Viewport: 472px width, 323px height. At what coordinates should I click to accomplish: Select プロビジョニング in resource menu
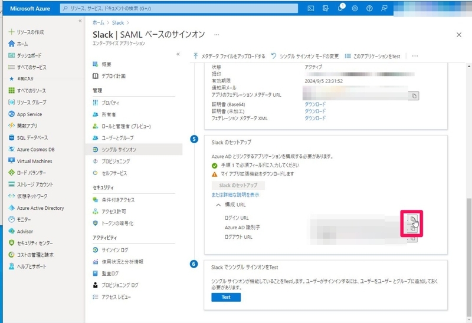point(112,161)
